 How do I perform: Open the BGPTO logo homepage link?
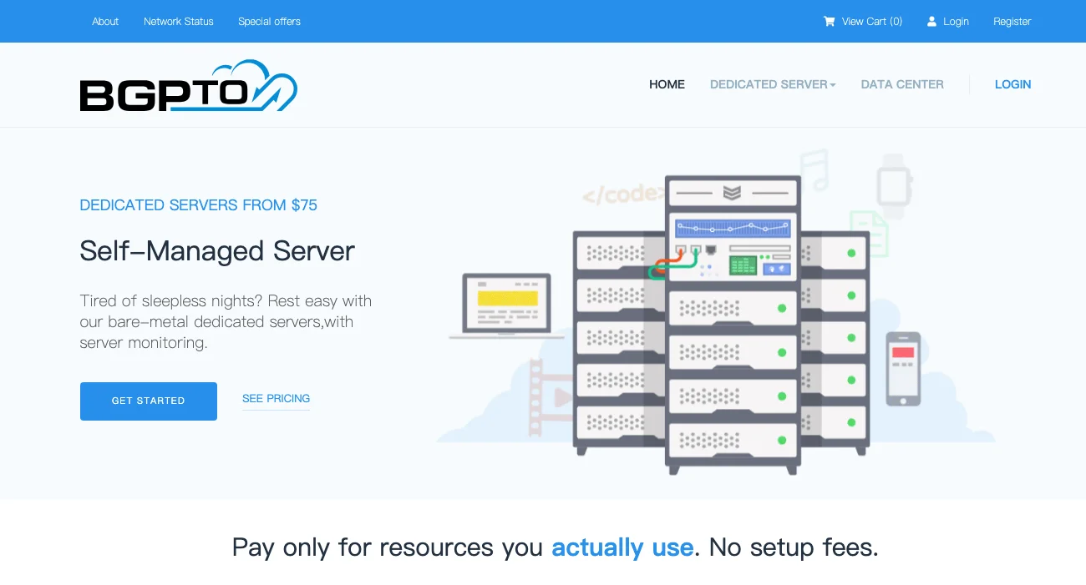189,85
